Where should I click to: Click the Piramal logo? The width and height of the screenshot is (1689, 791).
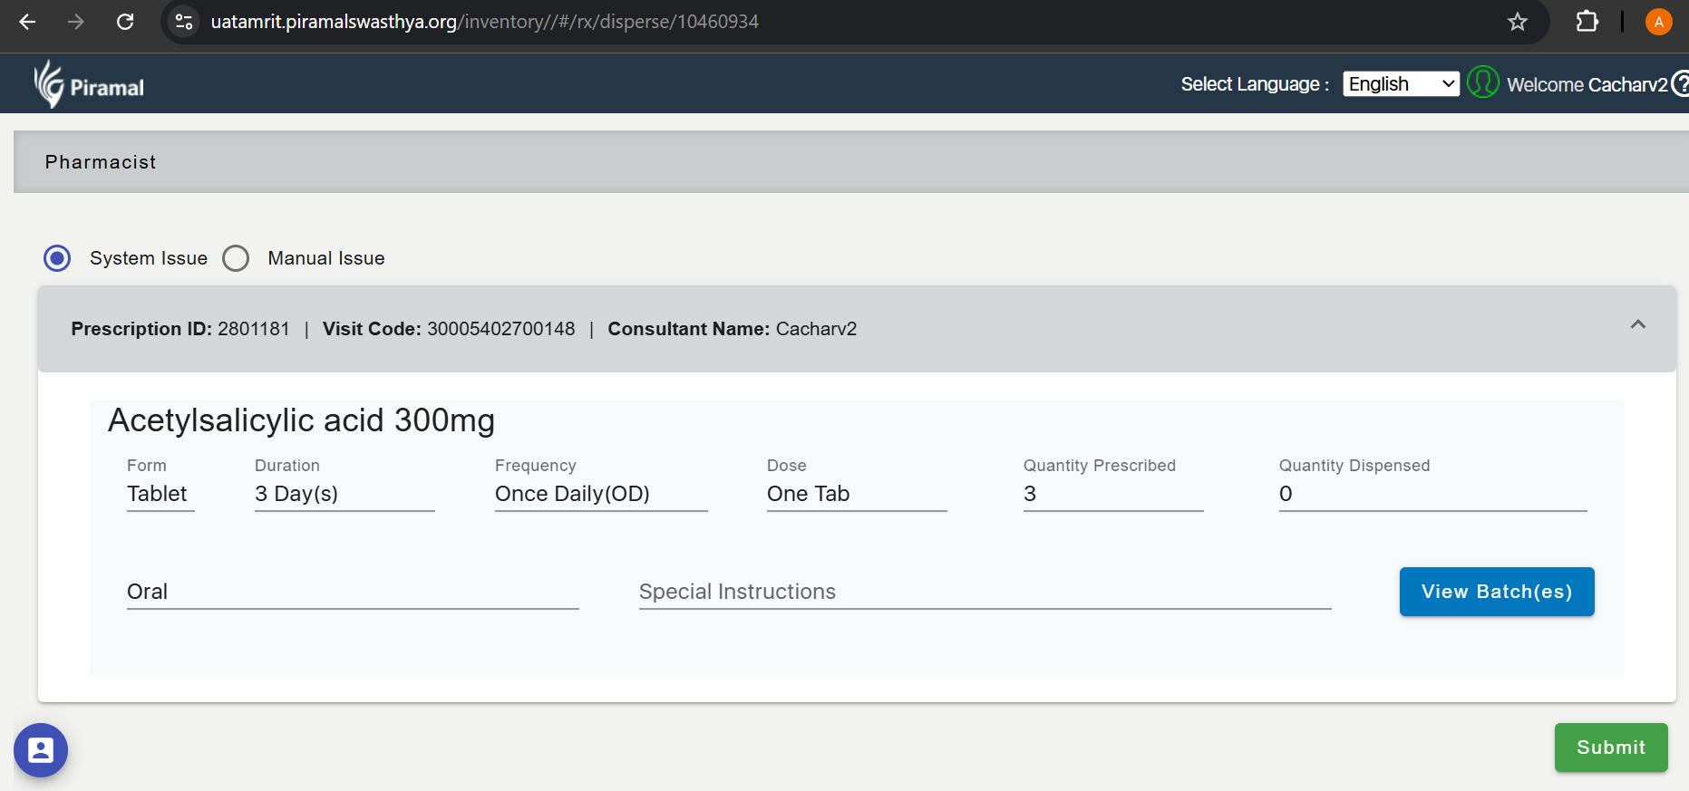tap(89, 84)
